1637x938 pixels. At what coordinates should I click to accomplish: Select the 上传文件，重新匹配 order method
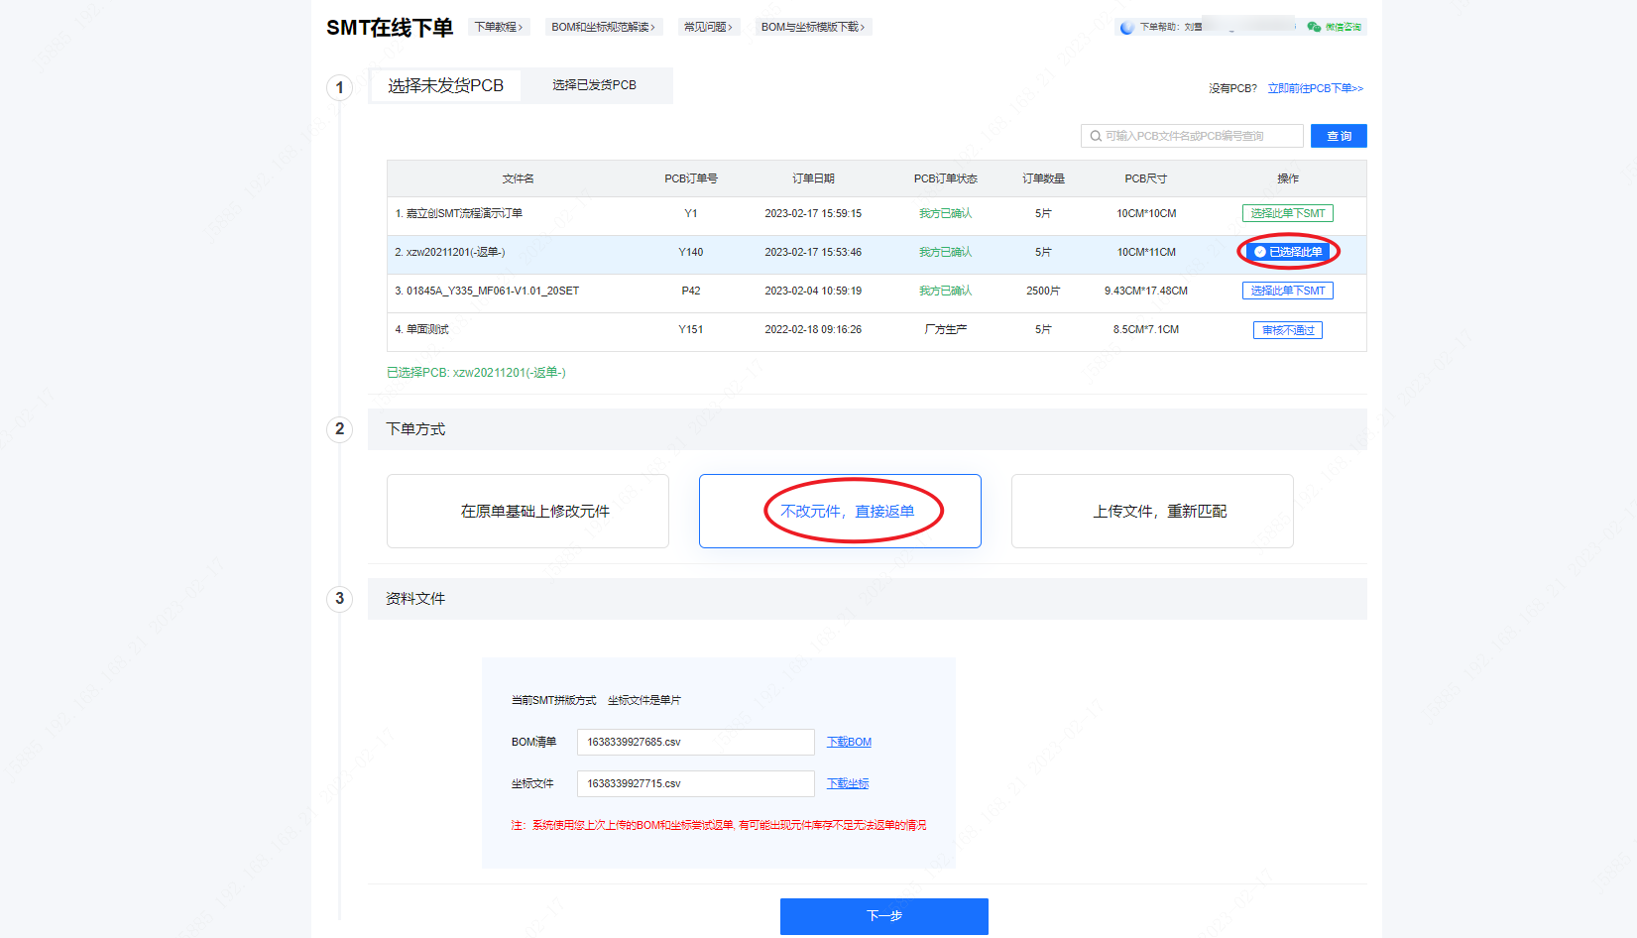1152,511
